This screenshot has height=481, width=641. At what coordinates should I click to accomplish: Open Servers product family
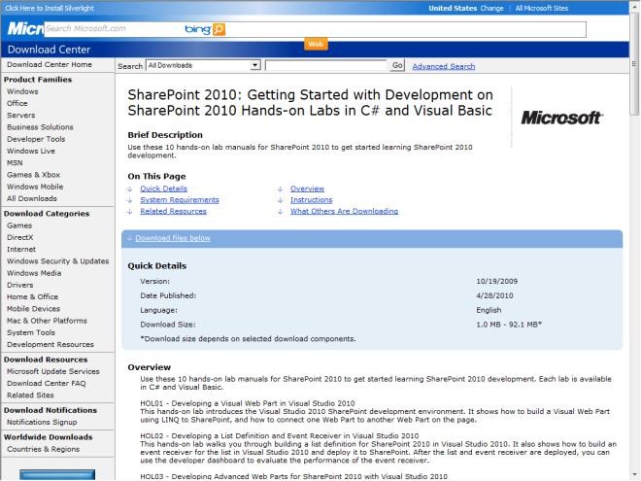pos(20,116)
